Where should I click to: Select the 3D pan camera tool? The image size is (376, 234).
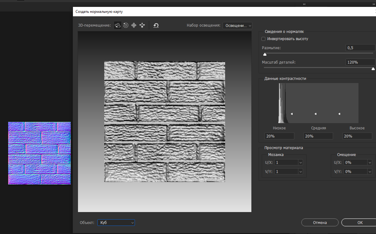pos(134,25)
